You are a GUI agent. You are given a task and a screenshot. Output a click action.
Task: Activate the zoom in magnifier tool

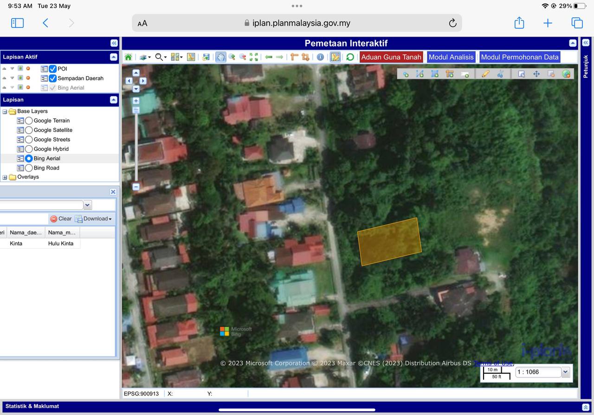[x=232, y=57]
